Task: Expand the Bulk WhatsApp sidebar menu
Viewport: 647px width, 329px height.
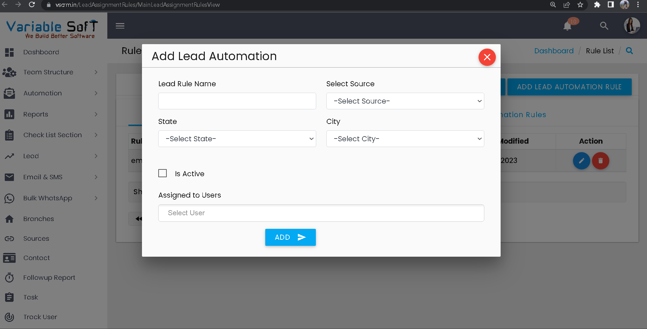Action: pos(48,198)
